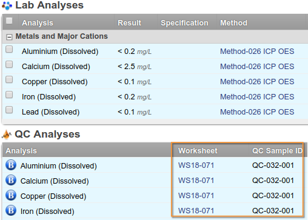
Task: Click Copper (Dissolved) in QC Analyses
Action: pos(53,196)
